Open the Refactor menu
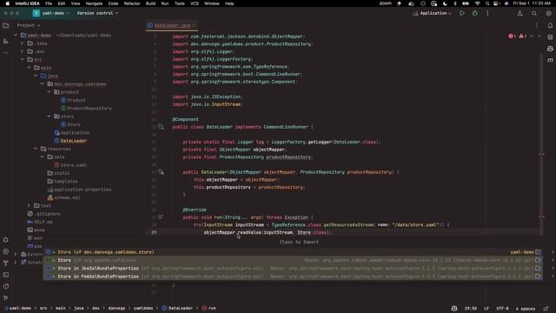 click(x=132, y=3)
